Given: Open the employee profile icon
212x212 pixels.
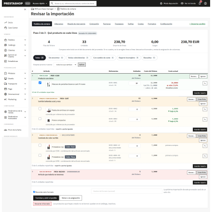Looking at the screenshot, I should click(205, 3).
